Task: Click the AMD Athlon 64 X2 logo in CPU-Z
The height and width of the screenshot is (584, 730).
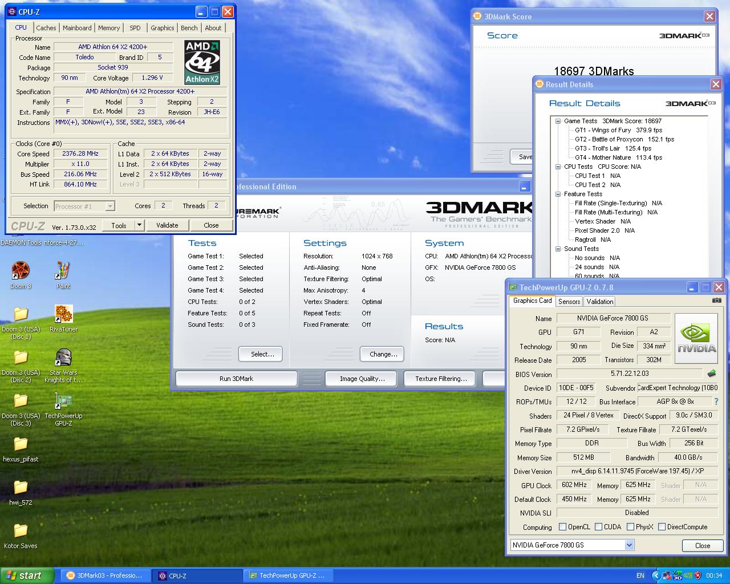Action: 202,62
